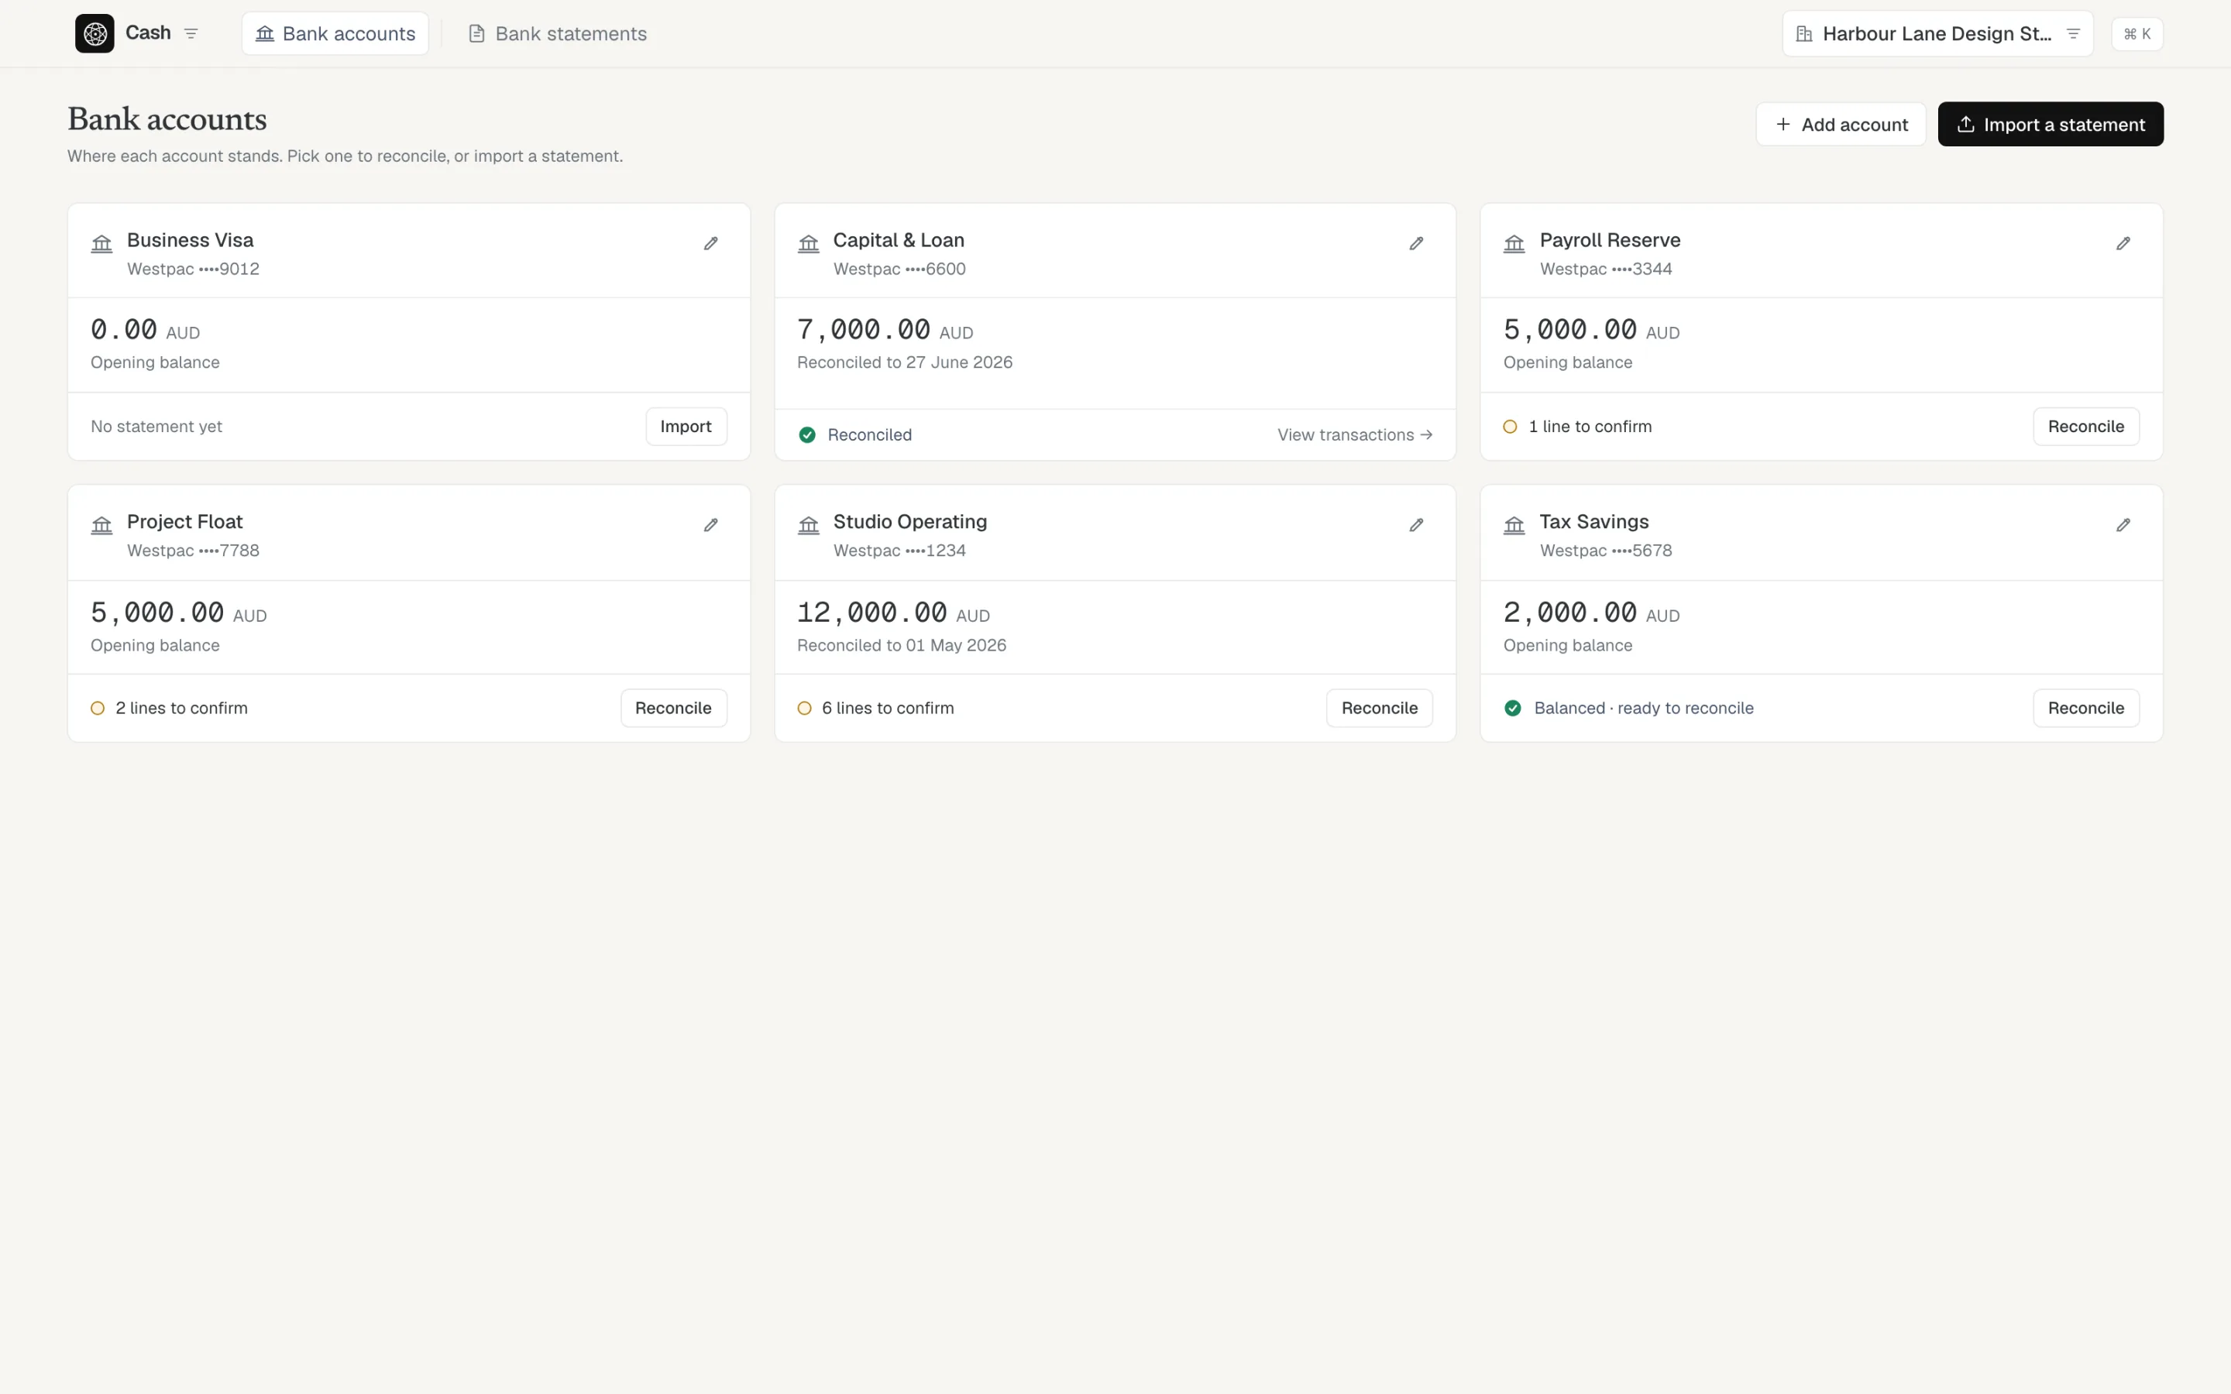Image resolution: width=2231 pixels, height=1394 pixels.
Task: Click the building icon in company selector
Action: [1804, 33]
